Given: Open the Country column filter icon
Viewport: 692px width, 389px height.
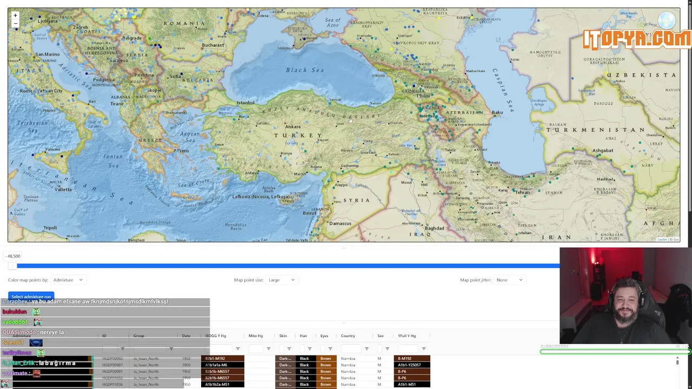Looking at the screenshot, I should tap(367, 348).
